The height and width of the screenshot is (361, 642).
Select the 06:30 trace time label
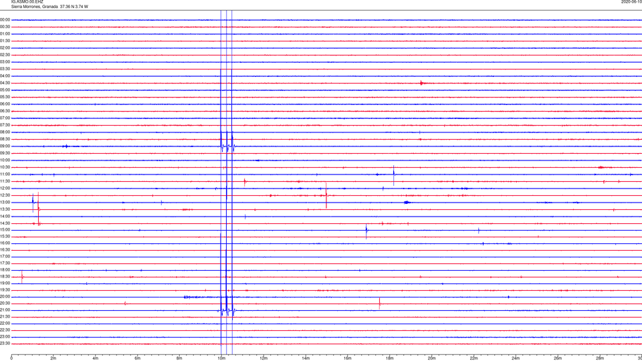click(5, 111)
